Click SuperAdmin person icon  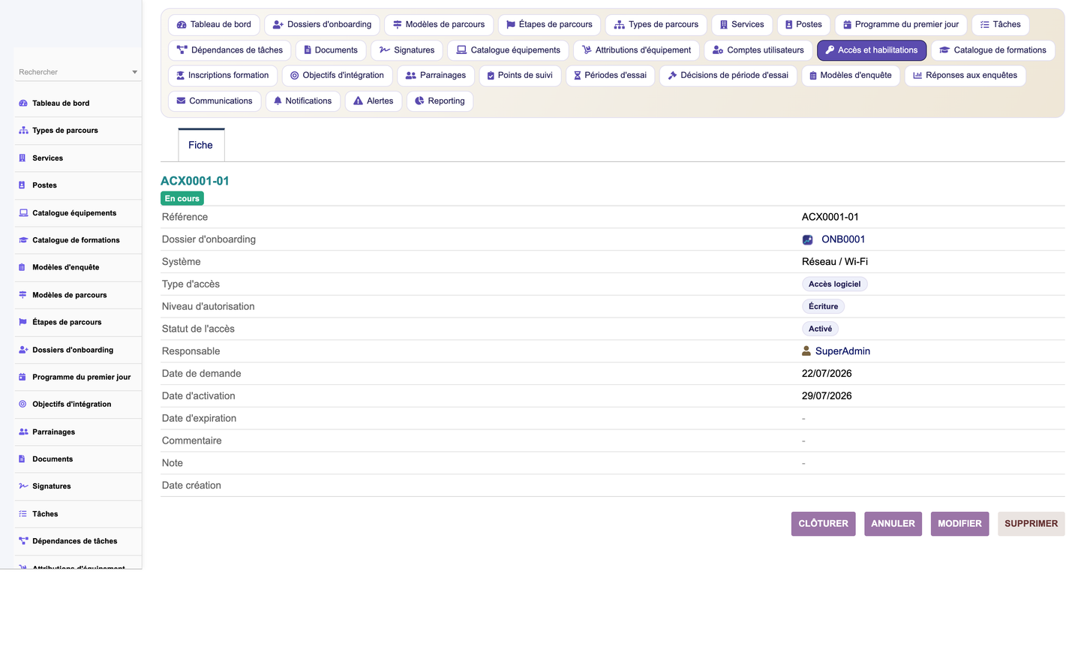click(806, 351)
